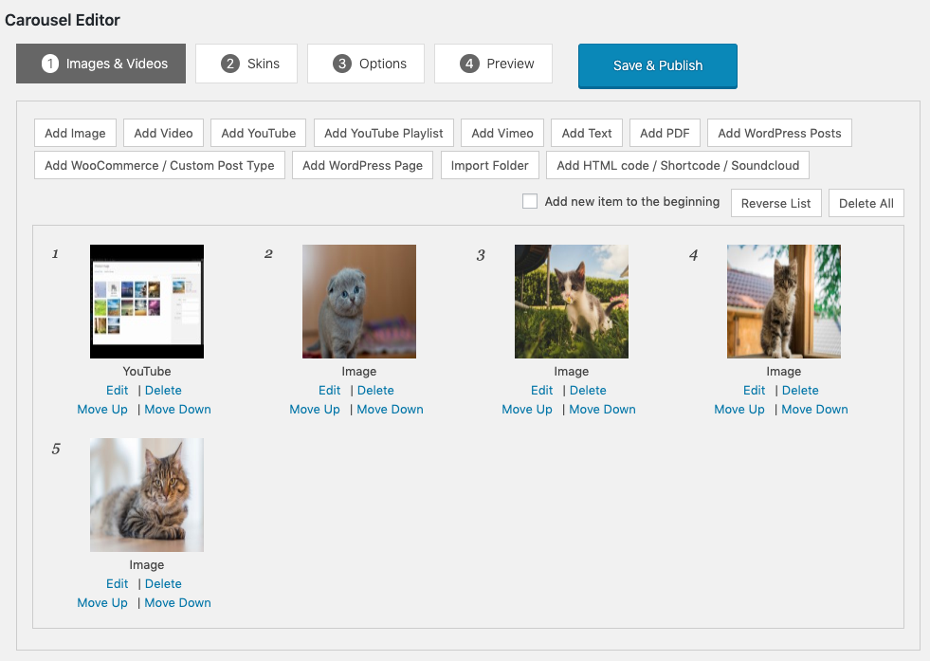Viewport: 930px width, 661px height.
Task: Edit the YouTube item in slot 1
Action: (x=118, y=390)
